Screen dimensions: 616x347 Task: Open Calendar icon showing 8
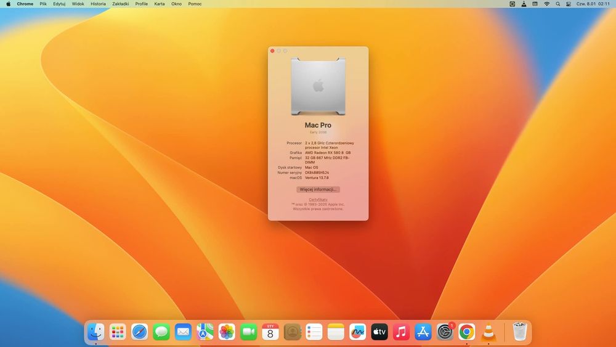click(270, 332)
